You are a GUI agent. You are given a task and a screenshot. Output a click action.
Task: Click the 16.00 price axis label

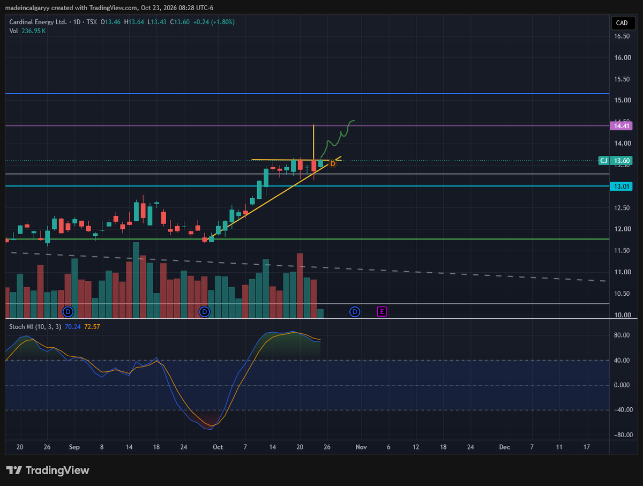coord(622,58)
